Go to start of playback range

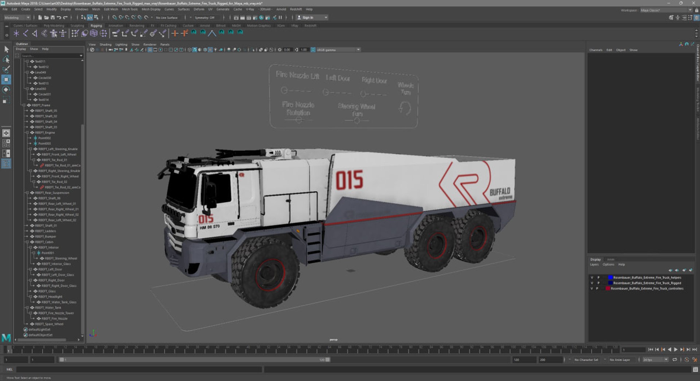click(650, 350)
